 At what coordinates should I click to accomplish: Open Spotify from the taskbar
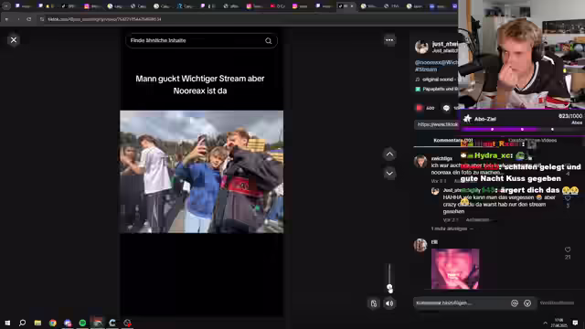[x=82, y=323]
